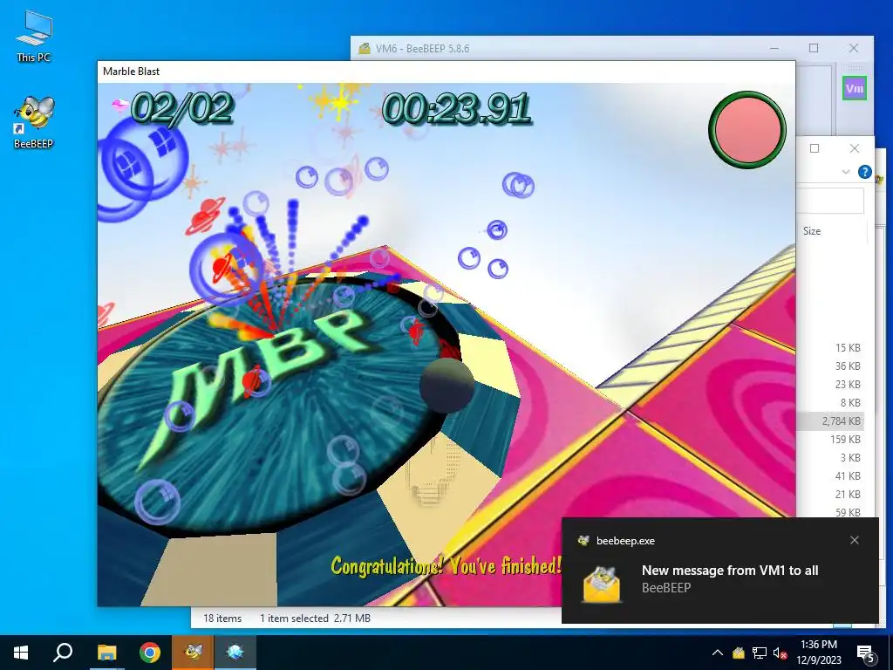Maximize the BeeBEEP window
Viewport: 893px width, 670px height.
tap(814, 49)
